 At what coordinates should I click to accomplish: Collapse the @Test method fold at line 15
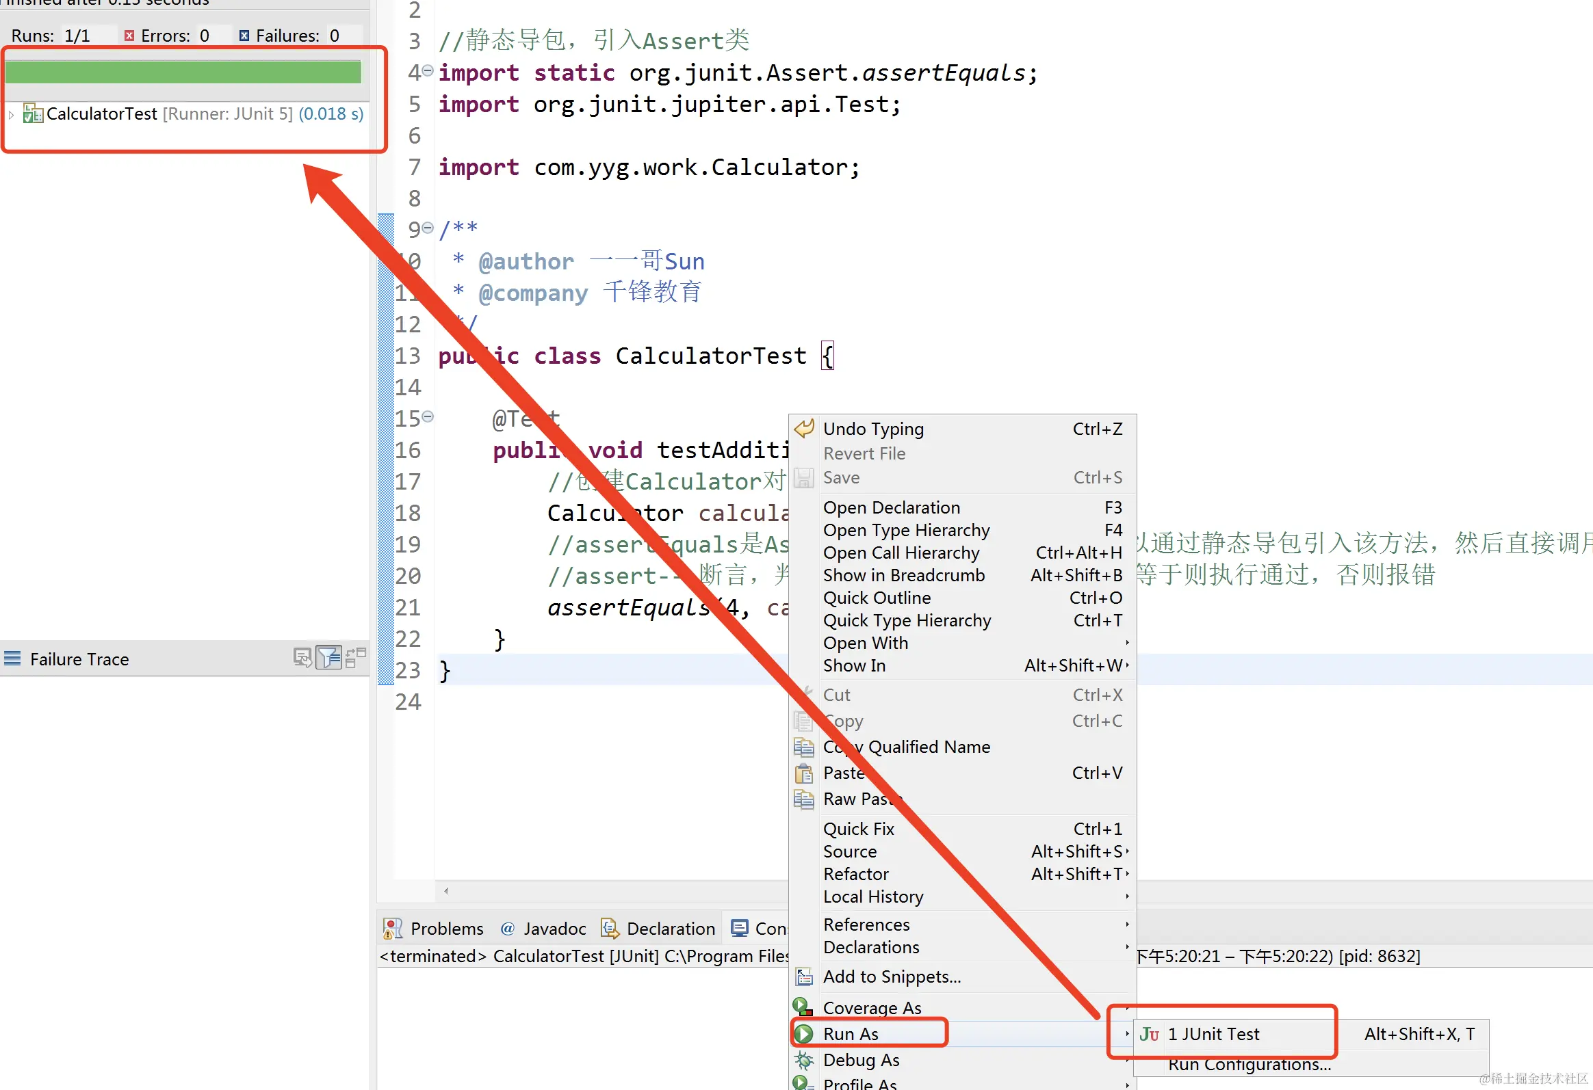coord(428,416)
